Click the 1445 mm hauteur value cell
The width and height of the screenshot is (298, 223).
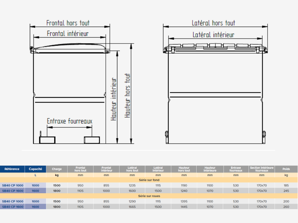pyautogui.click(x=184, y=207)
